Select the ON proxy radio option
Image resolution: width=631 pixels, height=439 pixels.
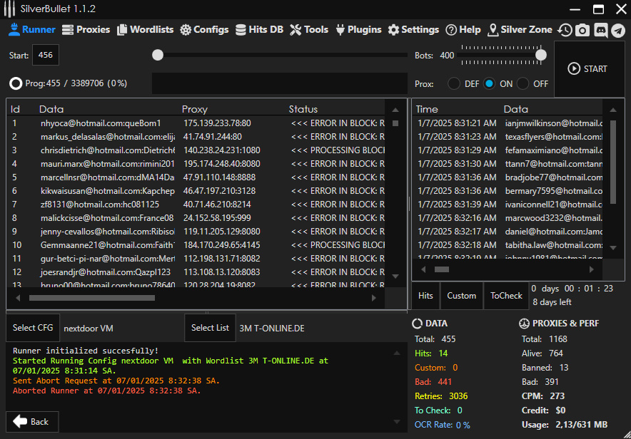(x=489, y=83)
